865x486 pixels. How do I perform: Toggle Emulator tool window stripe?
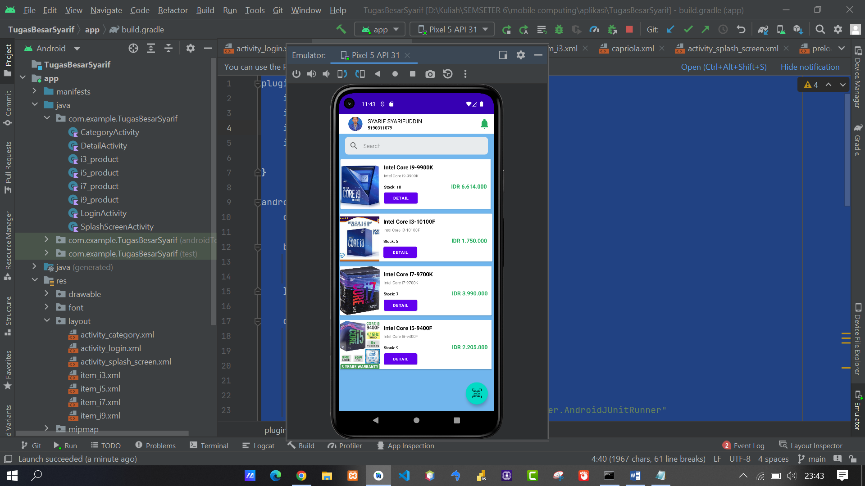tap(857, 410)
